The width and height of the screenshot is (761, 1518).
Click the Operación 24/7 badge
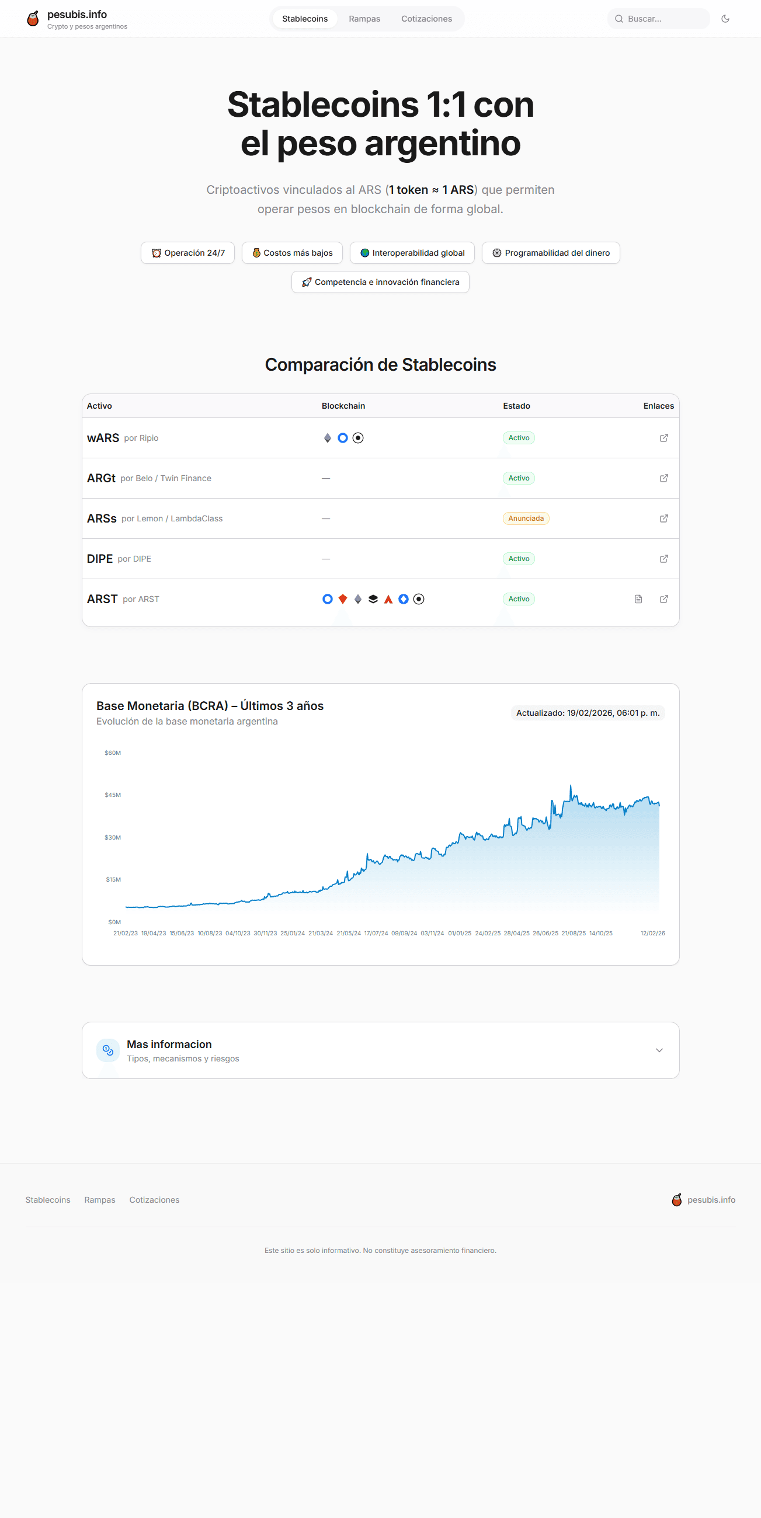coord(187,253)
